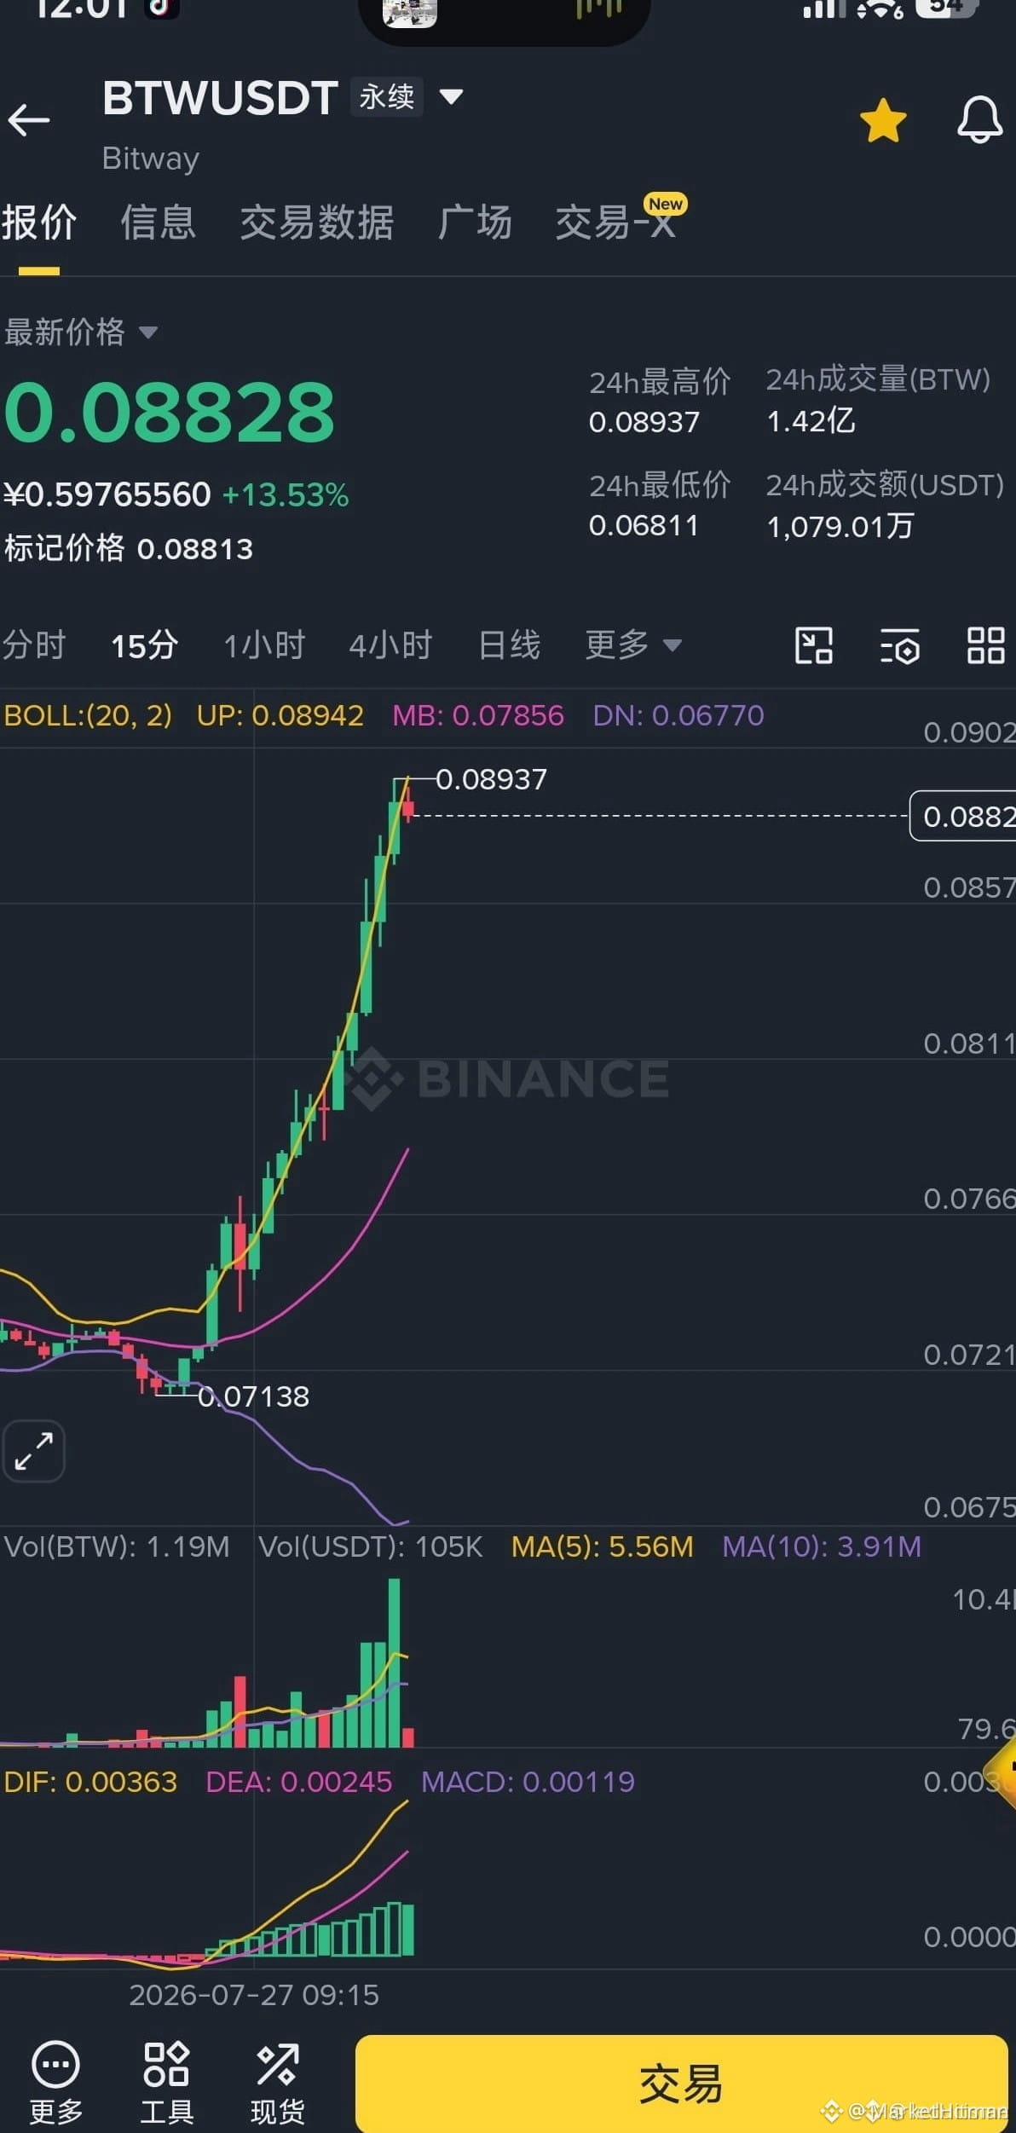The image size is (1016, 2133).
Task: Tap the 标记价格 0.08813 text
Action: coord(129,548)
